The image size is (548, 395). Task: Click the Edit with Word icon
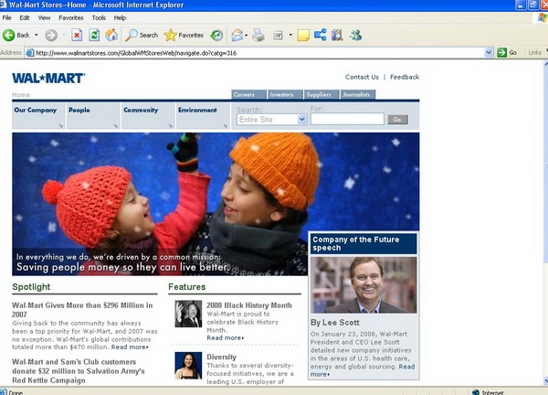[x=278, y=35]
